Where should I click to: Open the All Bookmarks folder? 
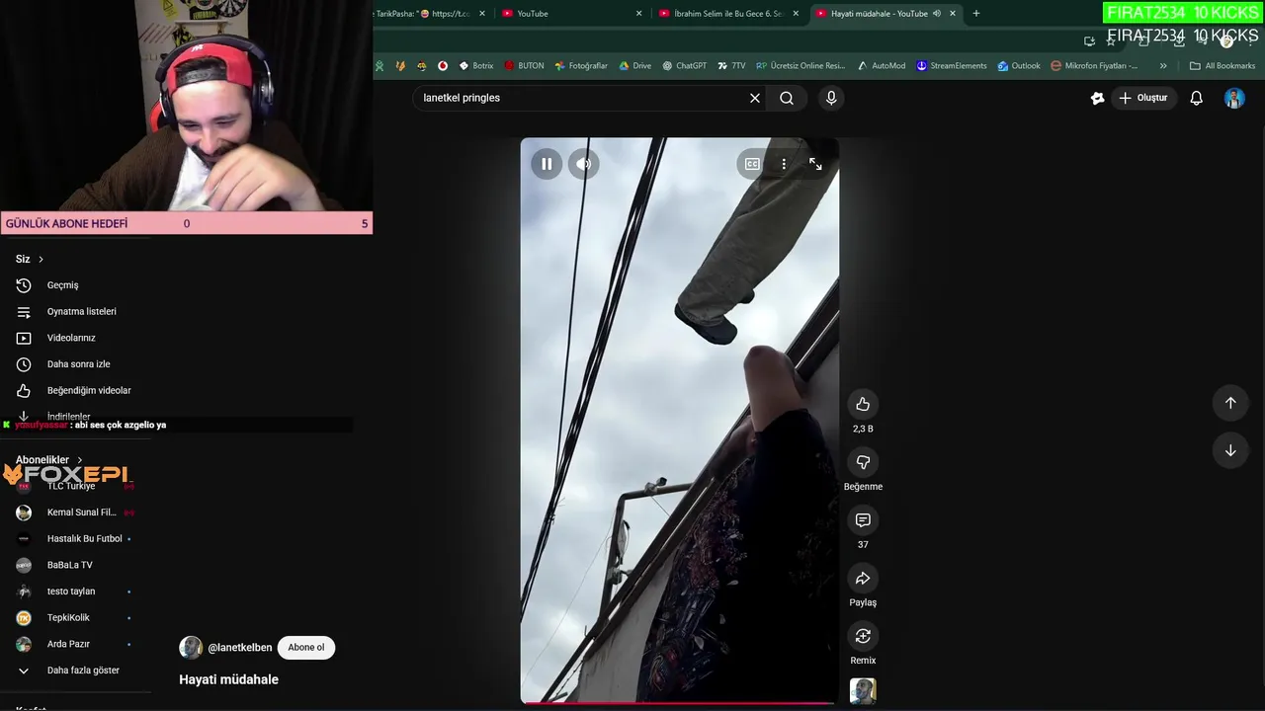point(1223,66)
